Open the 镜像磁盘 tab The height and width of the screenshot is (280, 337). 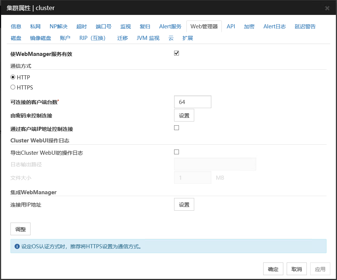[41, 38]
